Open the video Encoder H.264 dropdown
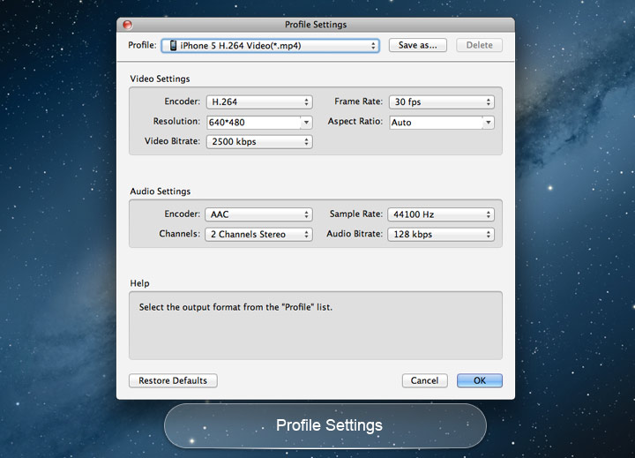 coord(258,102)
